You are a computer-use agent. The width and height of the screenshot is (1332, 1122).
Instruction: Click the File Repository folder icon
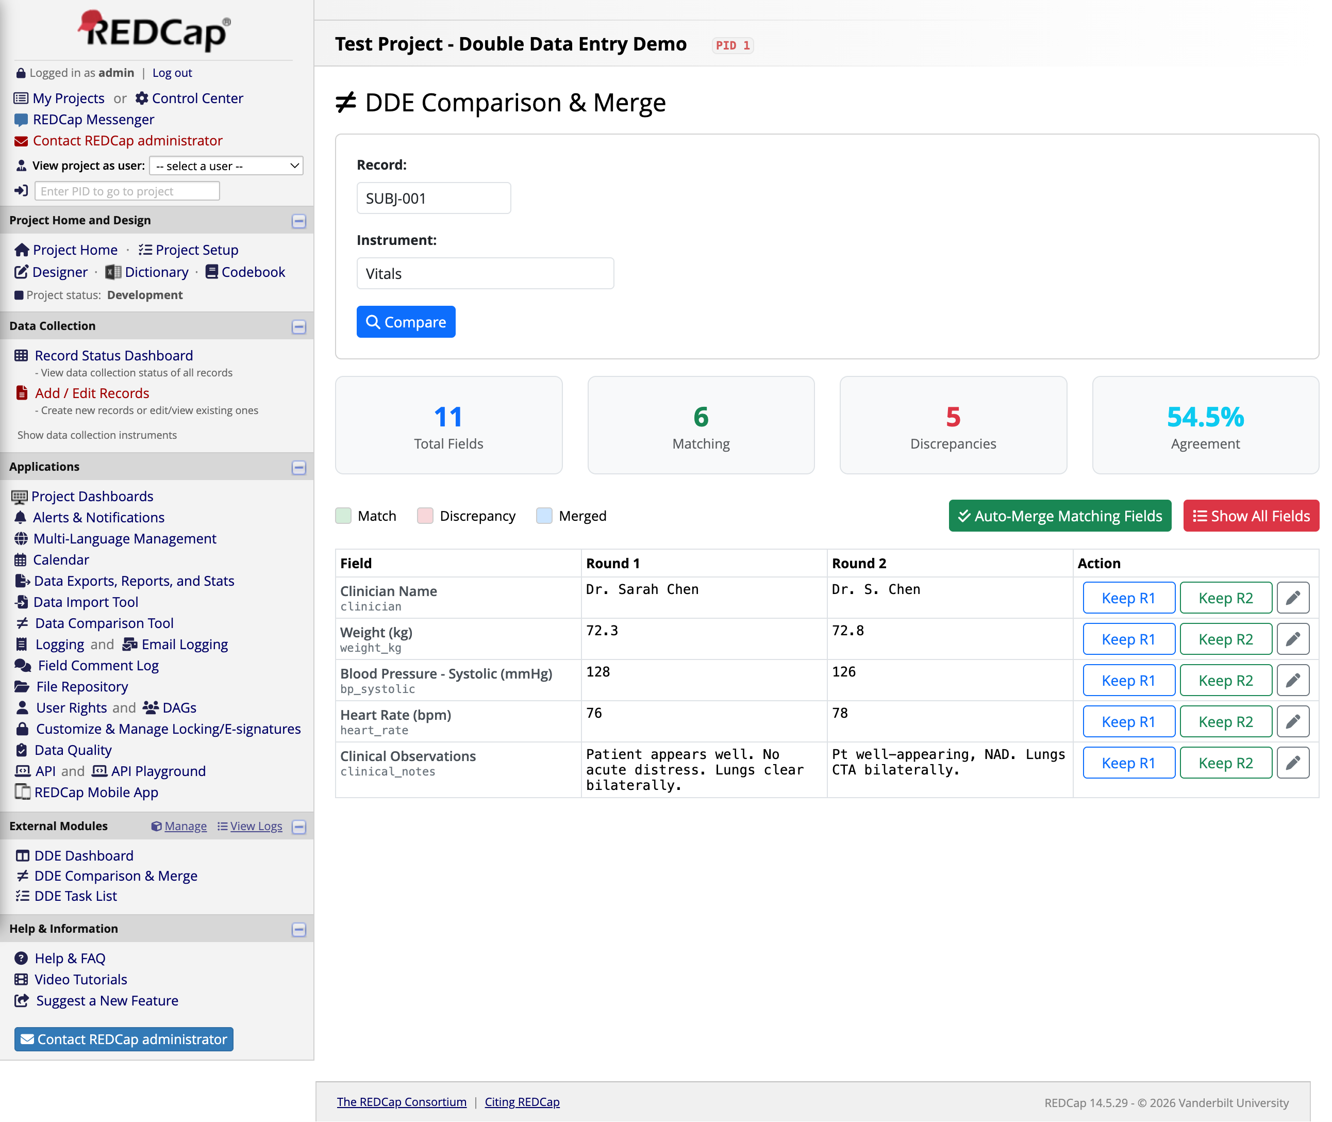coord(22,687)
